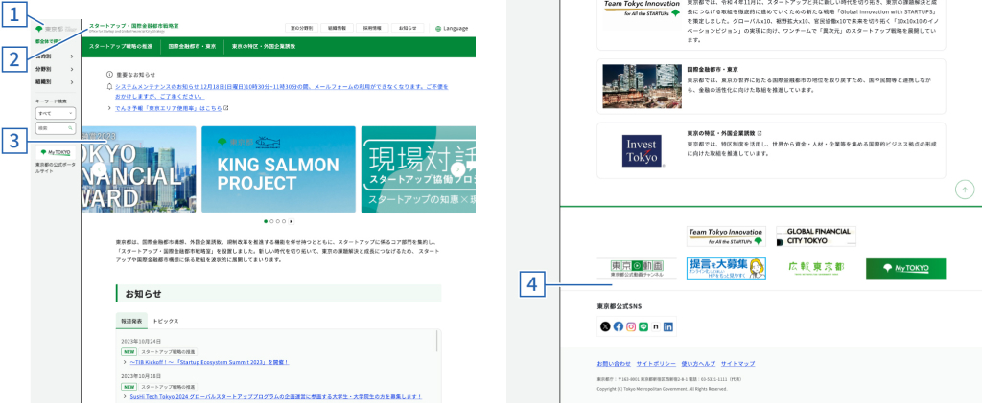The height and width of the screenshot is (403, 982).
Task: Open SusHi Tech Tokyo 2024 news link
Action: point(275,396)
